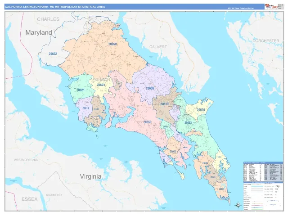Click ZIP code label 20653
Screen dimensions: 288x216
188,123
